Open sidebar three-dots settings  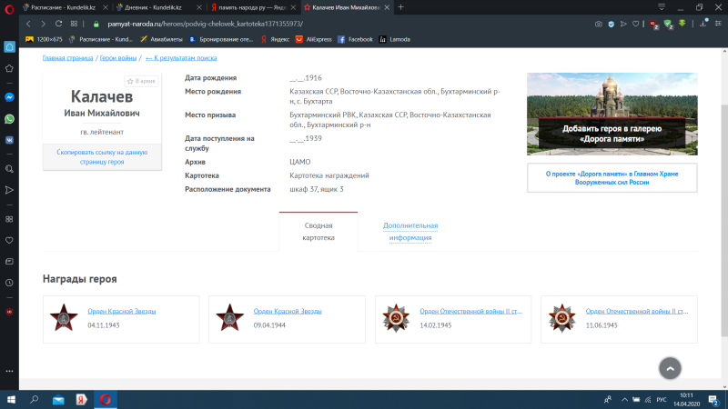9,371
